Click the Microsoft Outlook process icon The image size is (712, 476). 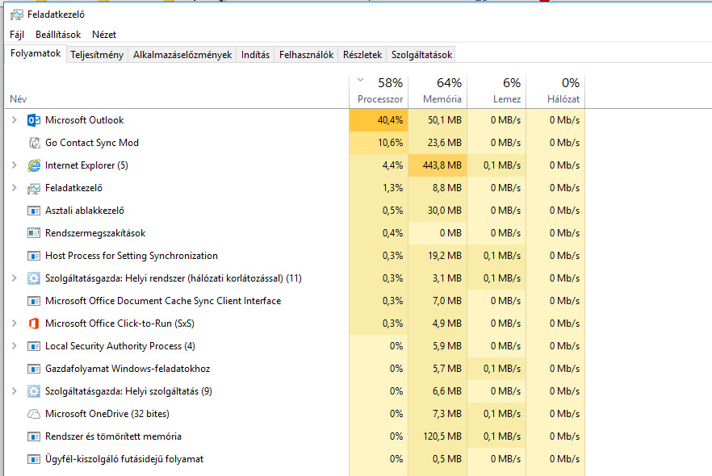34,120
